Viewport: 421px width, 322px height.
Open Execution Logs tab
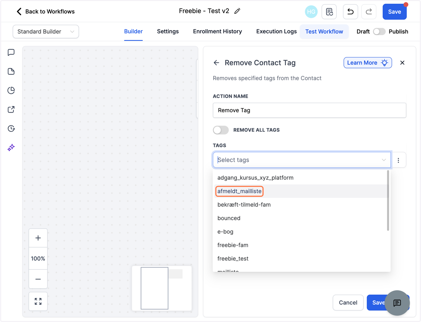click(276, 32)
